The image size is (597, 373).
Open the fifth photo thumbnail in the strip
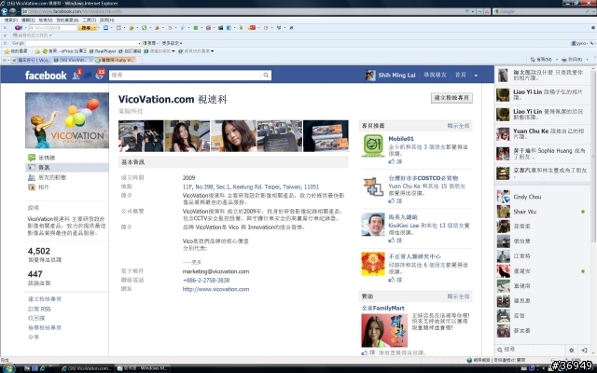[x=326, y=136]
